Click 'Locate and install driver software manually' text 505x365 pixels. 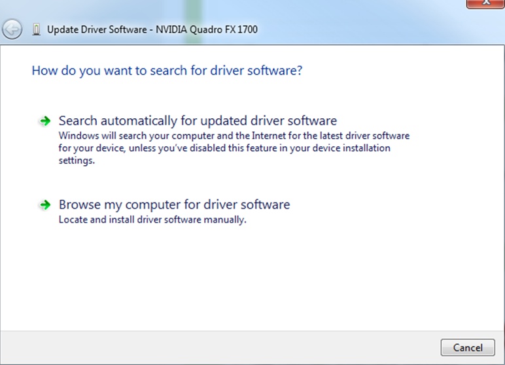pyautogui.click(x=152, y=219)
